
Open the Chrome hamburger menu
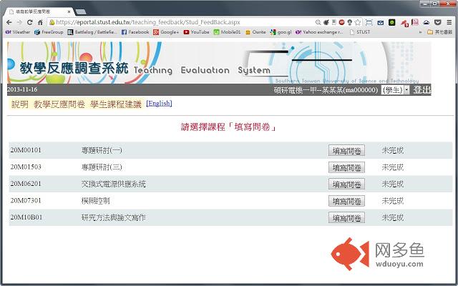coord(449,22)
